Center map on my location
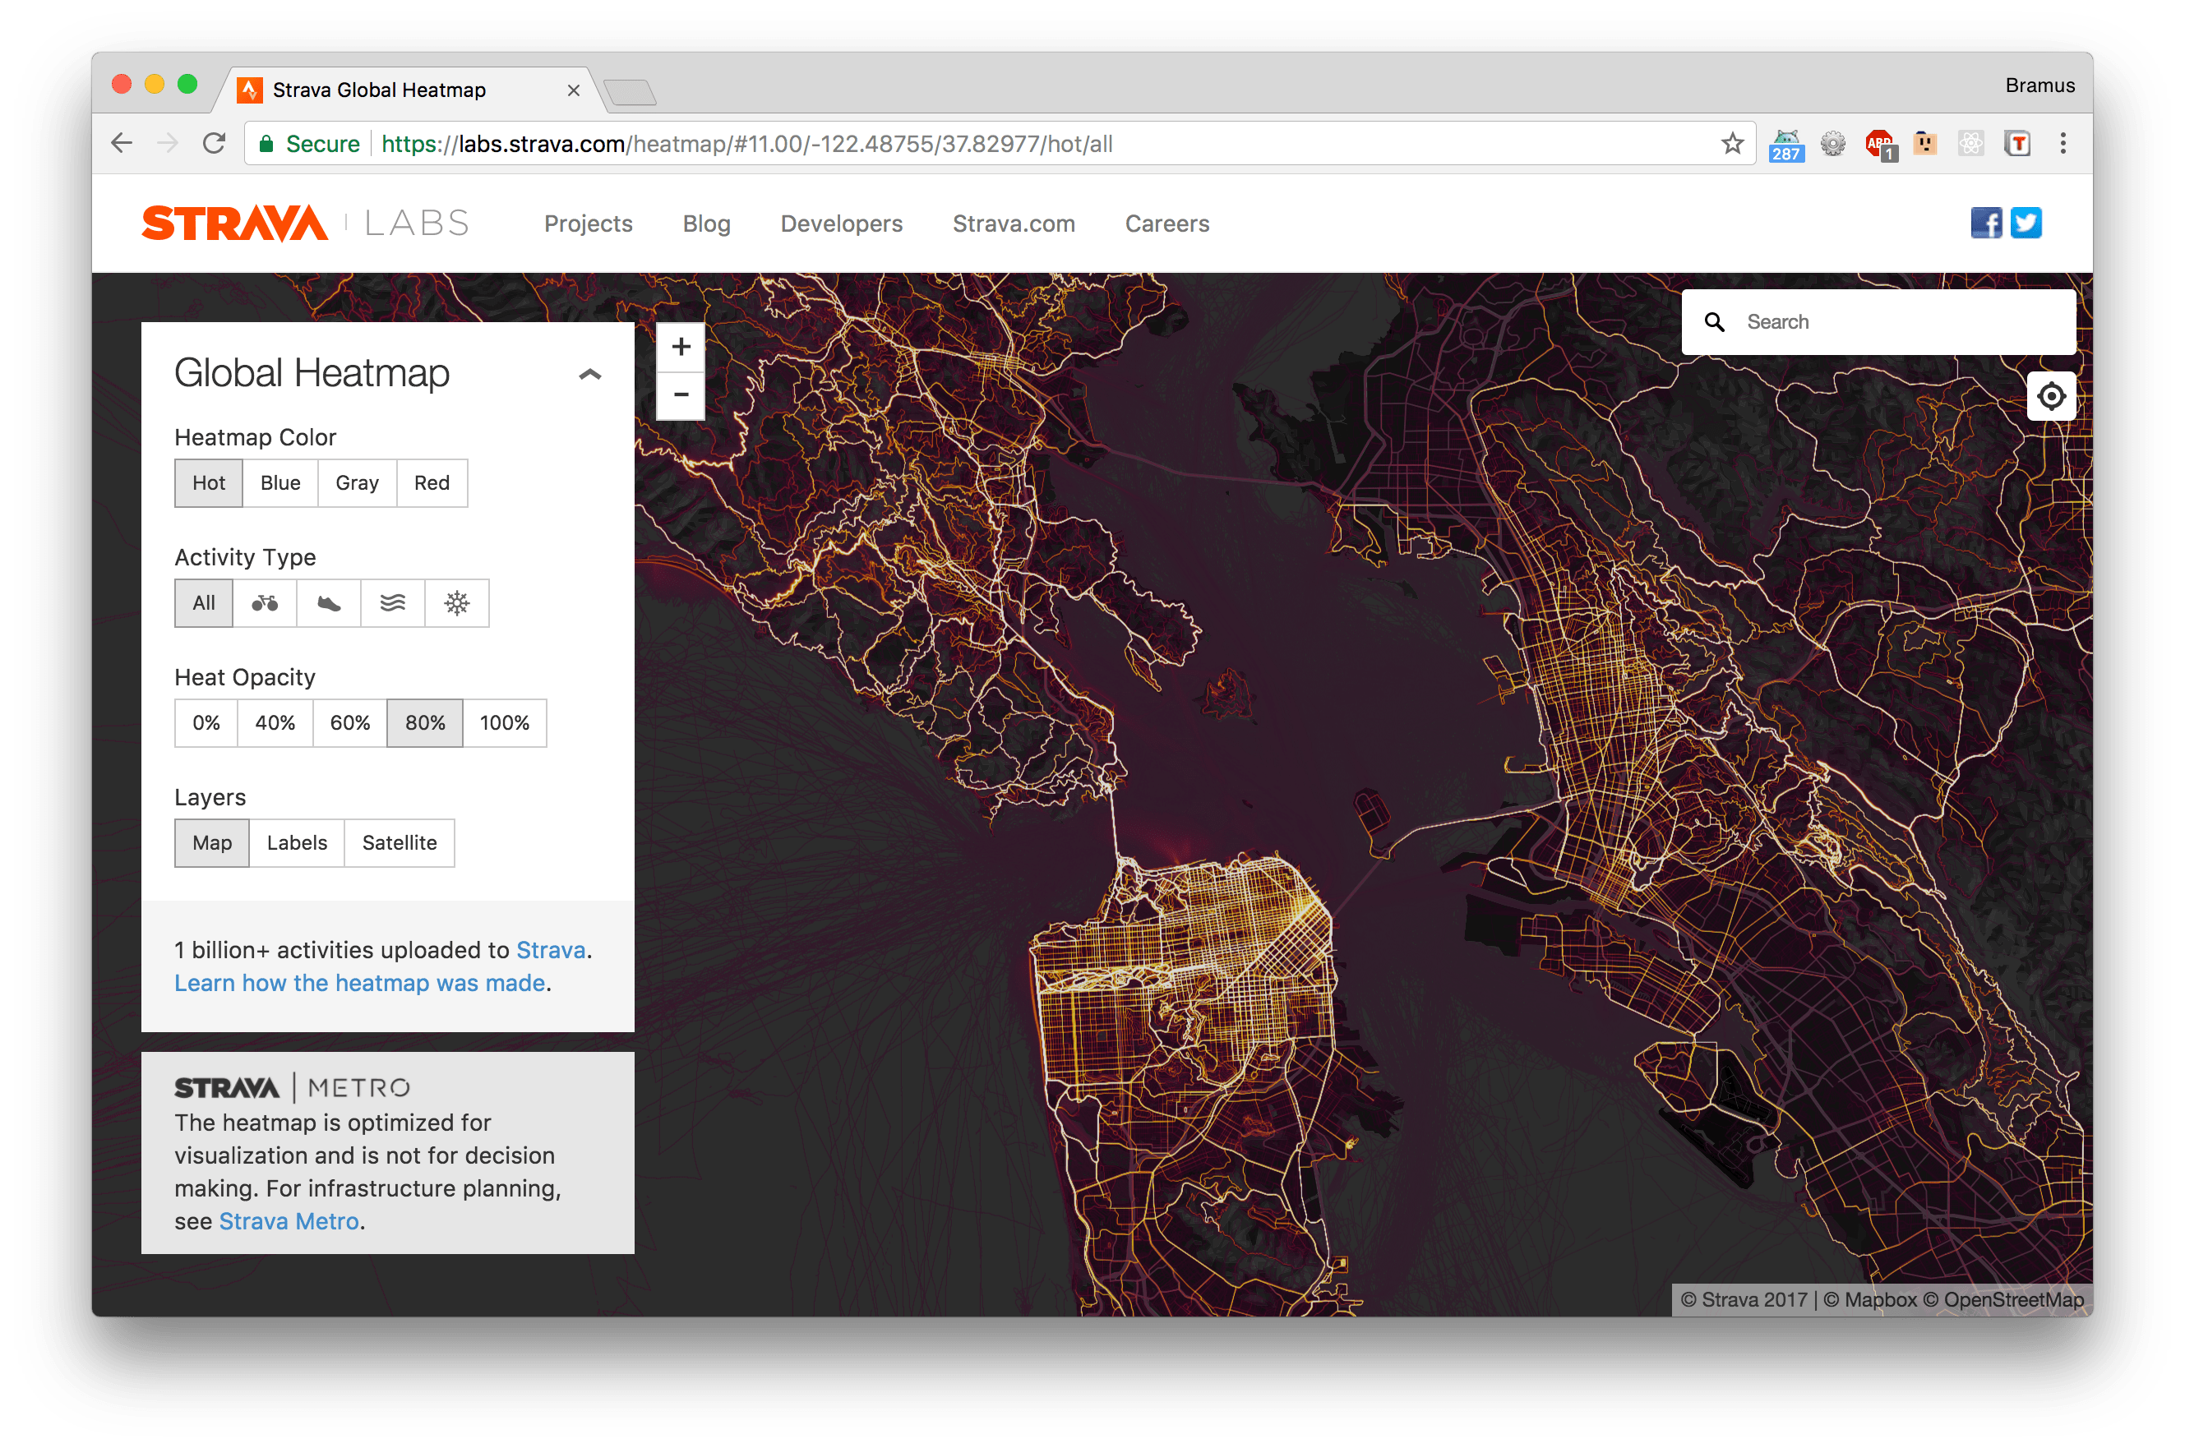 click(2051, 396)
